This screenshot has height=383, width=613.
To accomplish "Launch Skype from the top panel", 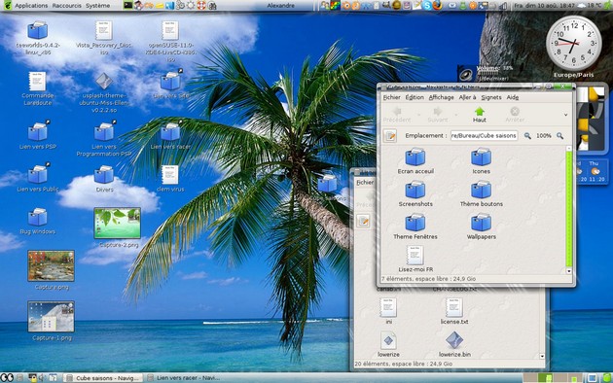I will click(x=427, y=6).
